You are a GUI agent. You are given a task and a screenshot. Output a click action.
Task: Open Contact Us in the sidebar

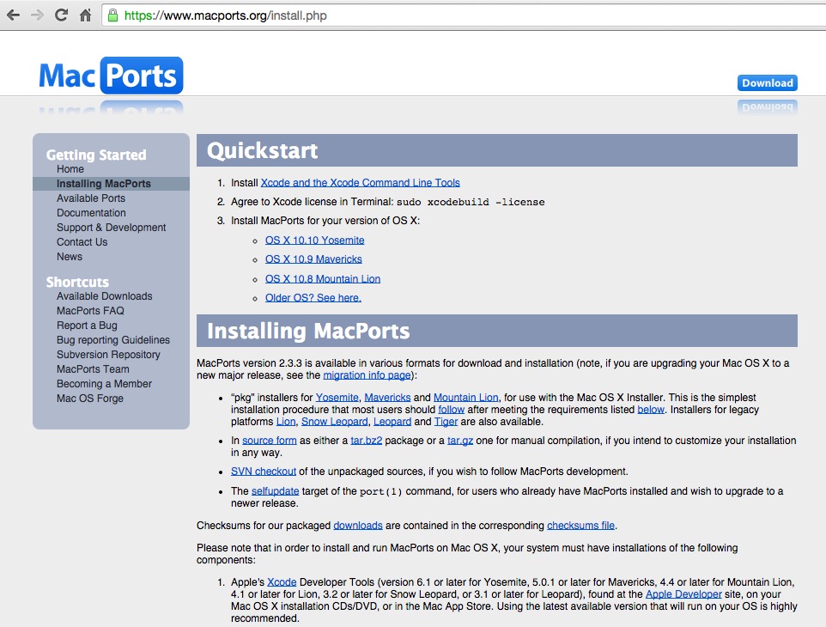coord(82,242)
